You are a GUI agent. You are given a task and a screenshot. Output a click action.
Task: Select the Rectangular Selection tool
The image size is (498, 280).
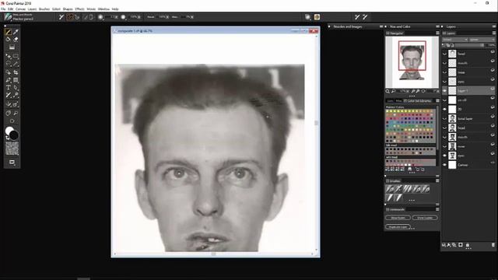point(16,57)
